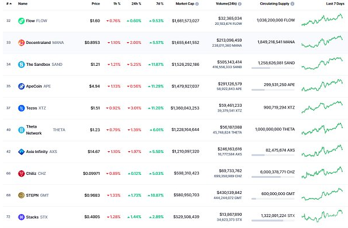Sort table by Price column
The width and height of the screenshot is (348, 228).
click(x=95, y=4)
